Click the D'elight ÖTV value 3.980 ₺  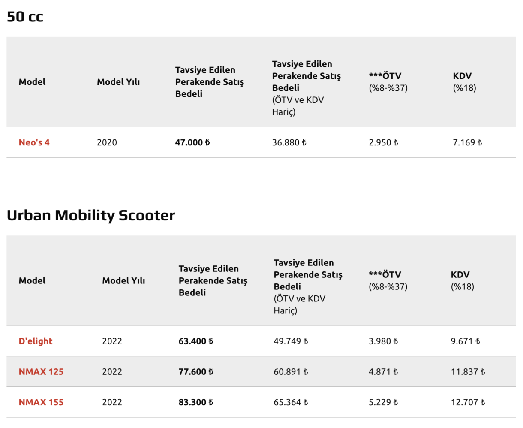pos(383,341)
